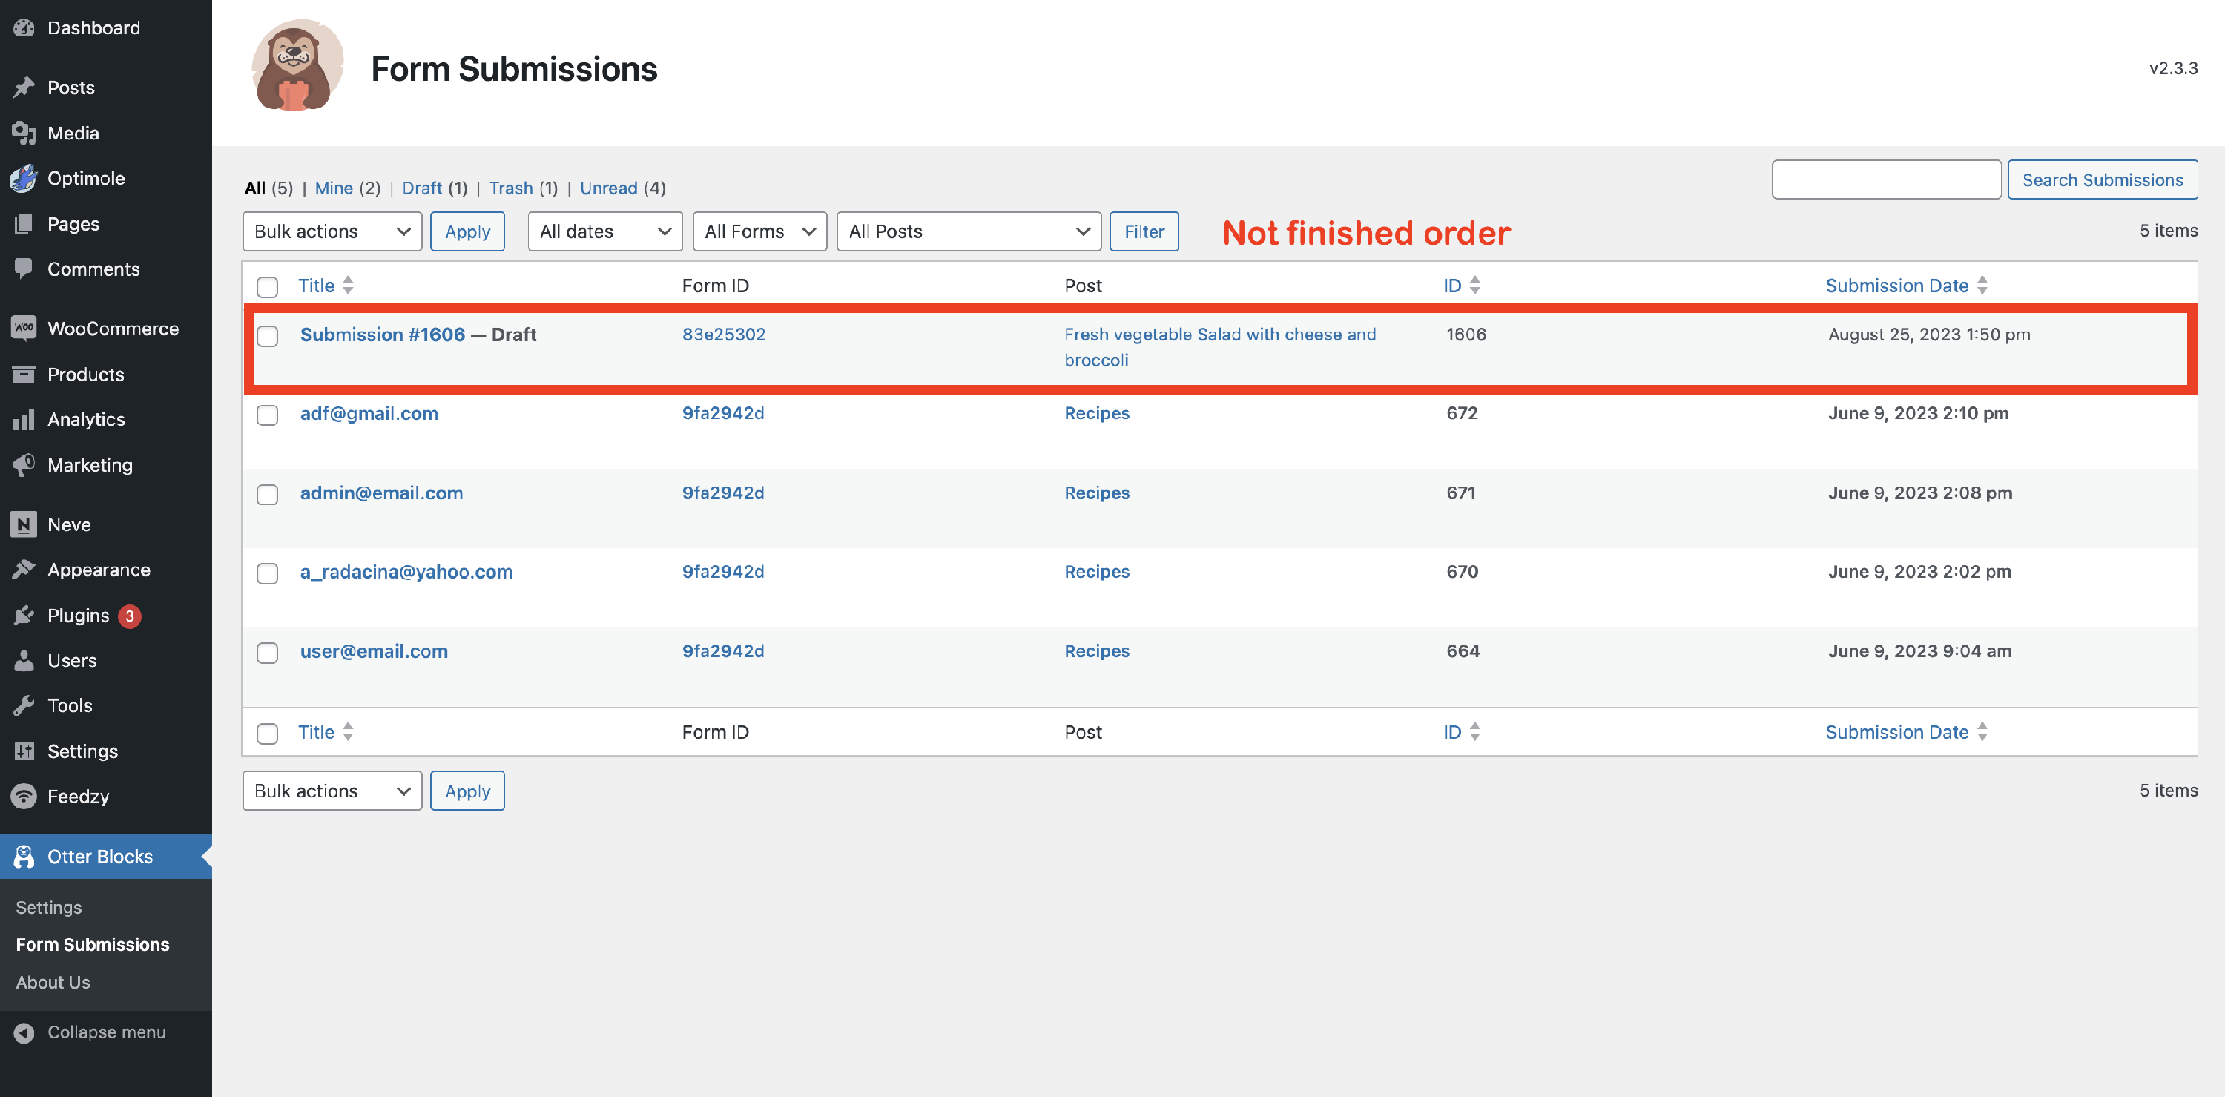The height and width of the screenshot is (1097, 2225).
Task: Open the All Forms dropdown
Action: 759,231
